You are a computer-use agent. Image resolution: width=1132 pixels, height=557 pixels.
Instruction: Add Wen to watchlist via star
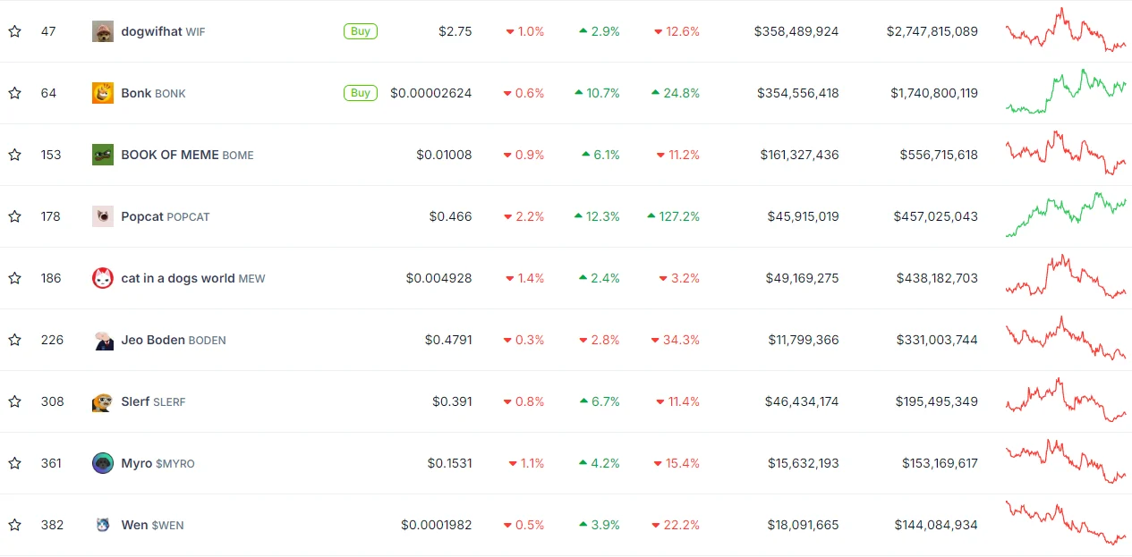pos(14,525)
